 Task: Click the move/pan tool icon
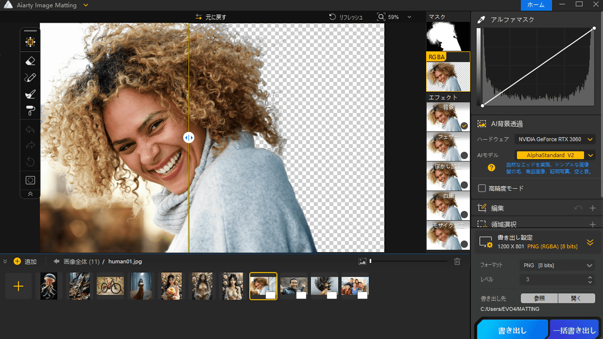(30, 42)
